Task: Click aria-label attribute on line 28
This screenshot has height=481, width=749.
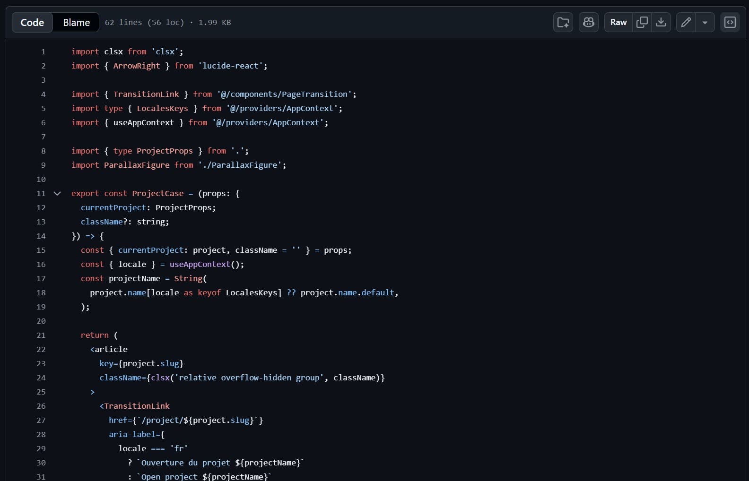Action: (x=132, y=434)
